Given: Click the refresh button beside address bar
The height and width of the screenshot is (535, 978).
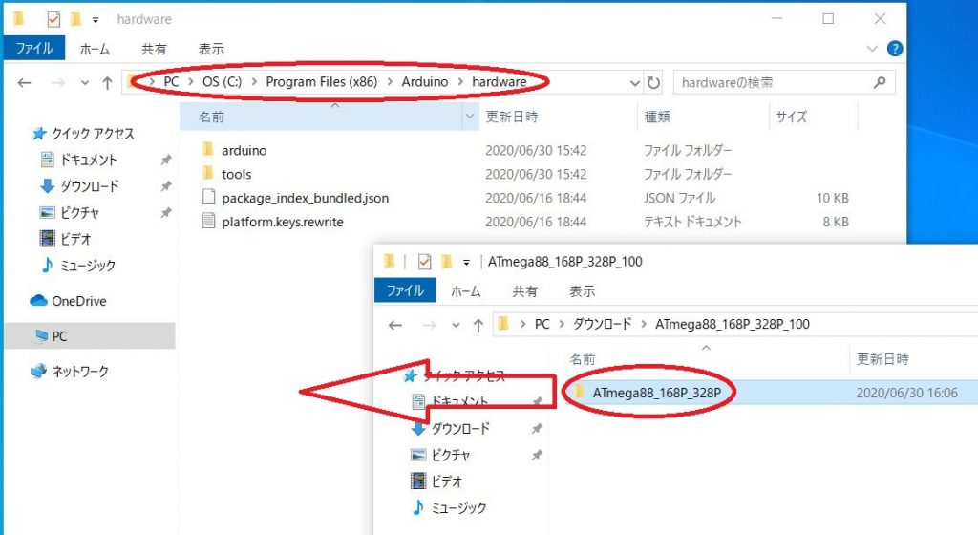Looking at the screenshot, I should point(654,83).
